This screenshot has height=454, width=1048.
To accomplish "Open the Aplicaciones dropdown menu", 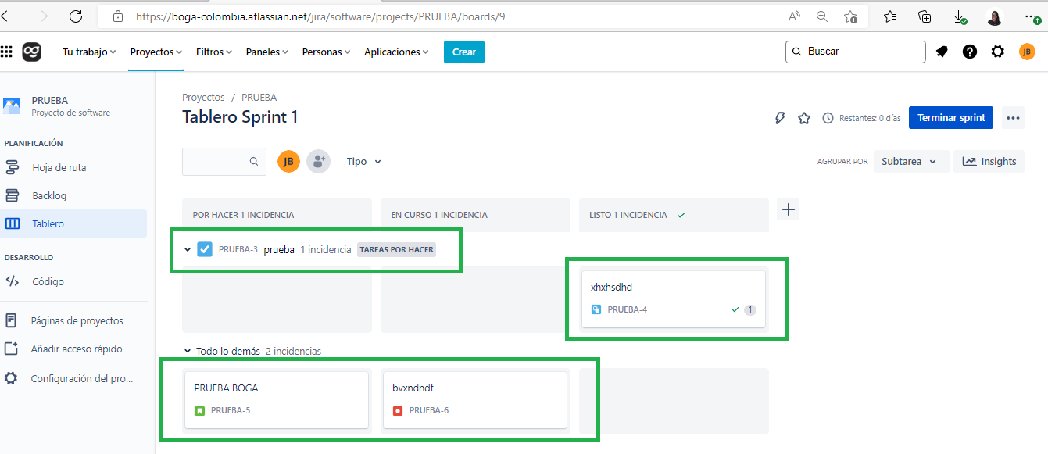I will click(x=397, y=52).
